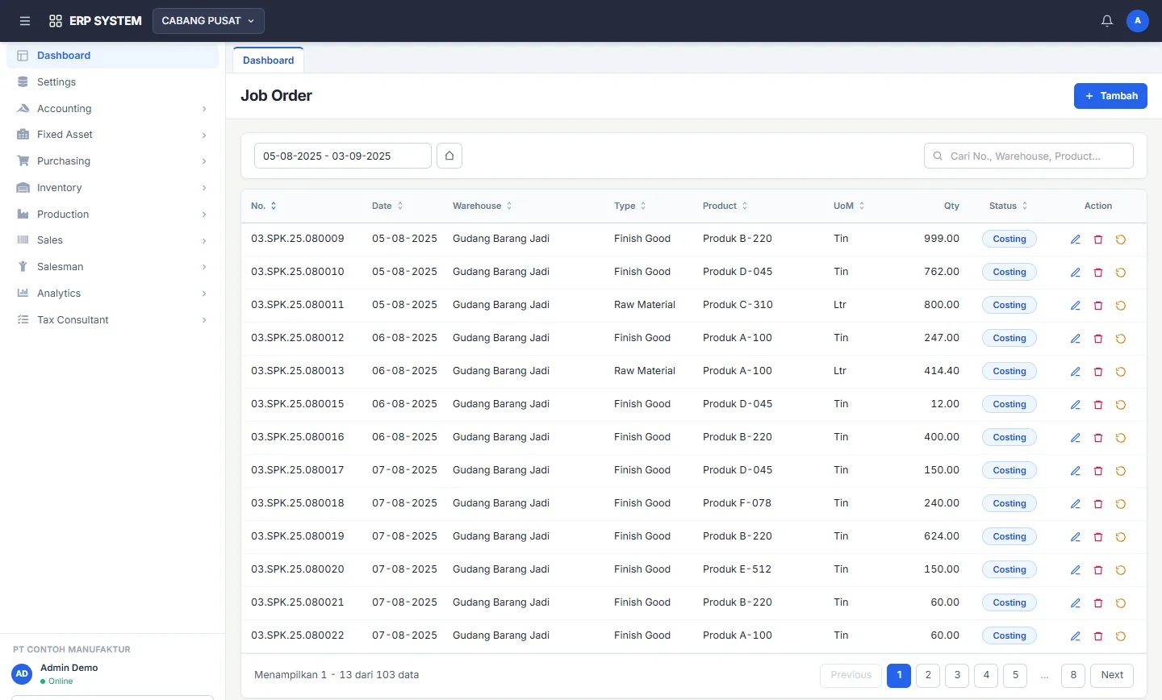Image resolution: width=1162 pixels, height=700 pixels.
Task: Open the notifications bell
Action: point(1107,21)
